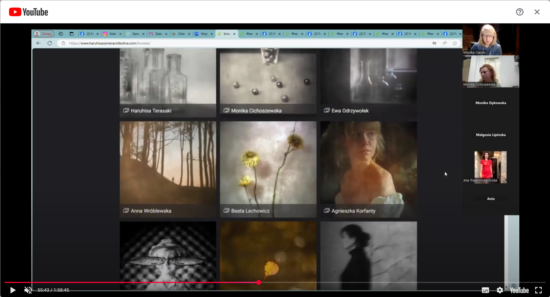Click the 55:43 / 1:58:45 time display
This screenshot has width=550, height=297.
(53, 290)
